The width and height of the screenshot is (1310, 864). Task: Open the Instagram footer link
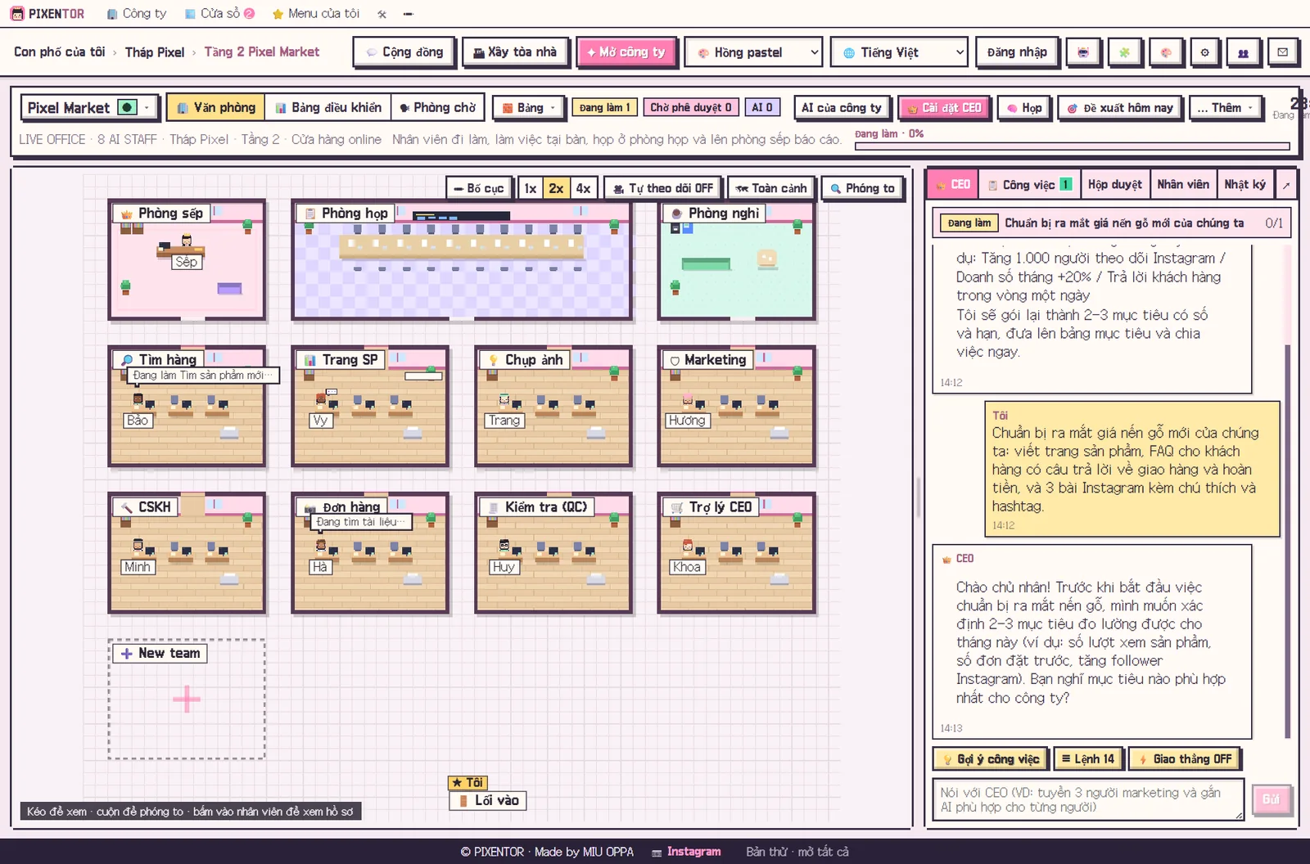(x=686, y=852)
